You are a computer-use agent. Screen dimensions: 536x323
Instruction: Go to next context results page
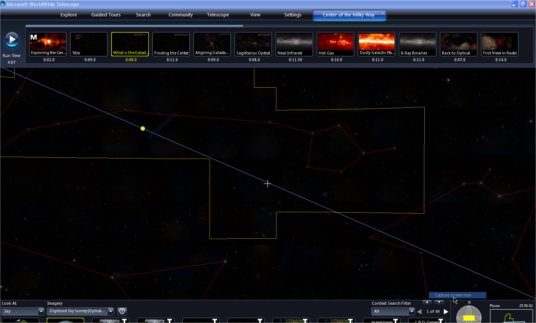[x=446, y=311]
